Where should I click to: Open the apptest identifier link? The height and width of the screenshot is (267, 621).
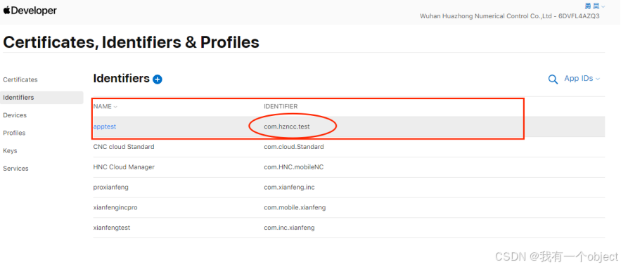coord(105,126)
